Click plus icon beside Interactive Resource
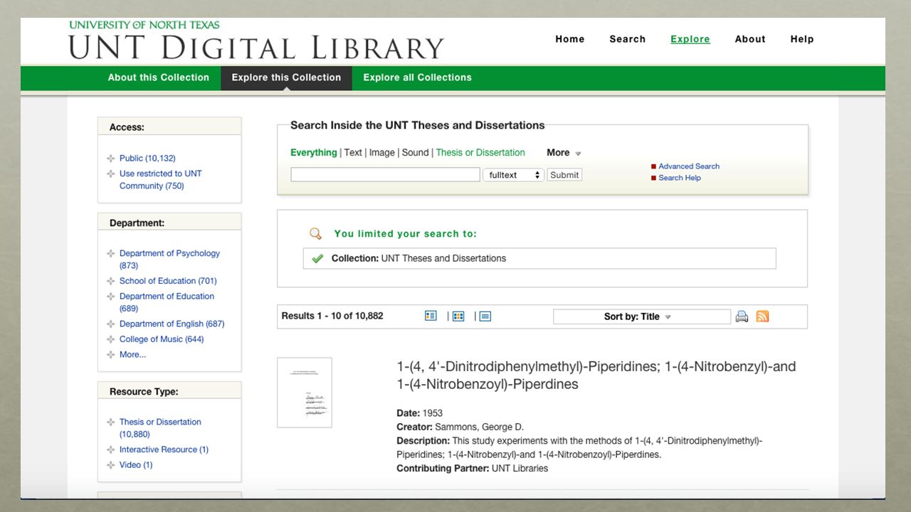 coord(110,449)
